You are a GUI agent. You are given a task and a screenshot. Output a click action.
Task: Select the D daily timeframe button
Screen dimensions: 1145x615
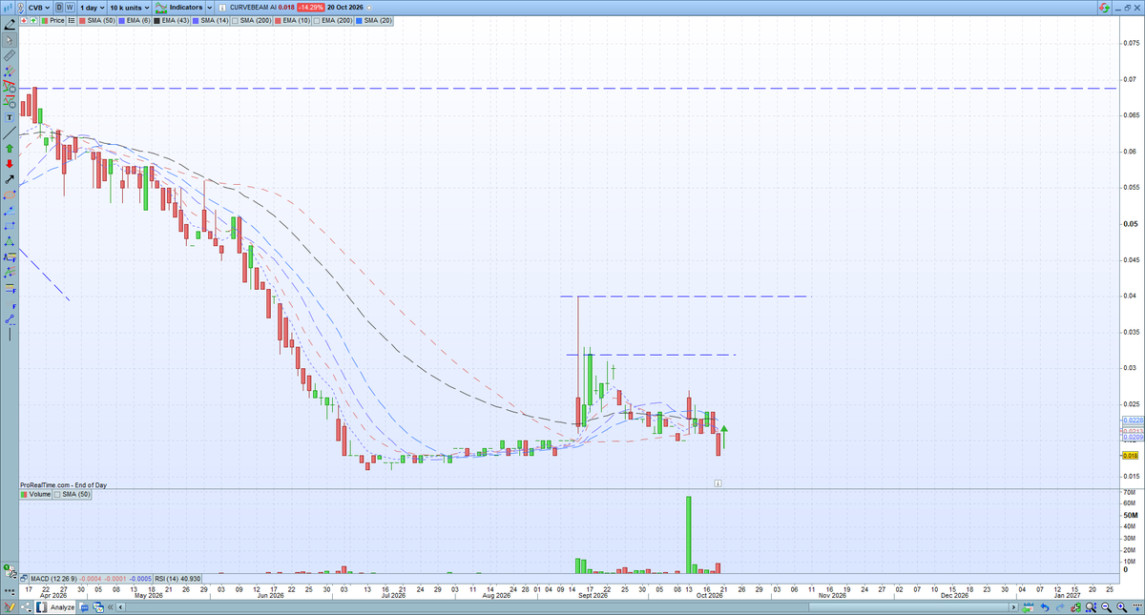point(59,7)
